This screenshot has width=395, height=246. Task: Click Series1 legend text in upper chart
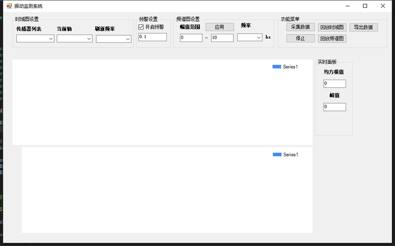pyautogui.click(x=290, y=67)
